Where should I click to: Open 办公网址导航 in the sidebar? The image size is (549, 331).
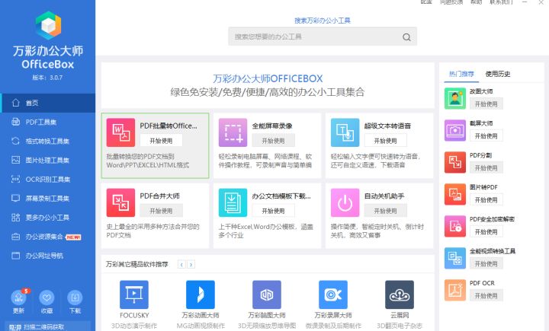click(x=47, y=256)
